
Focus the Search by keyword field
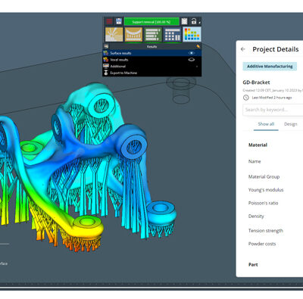(x=273, y=110)
